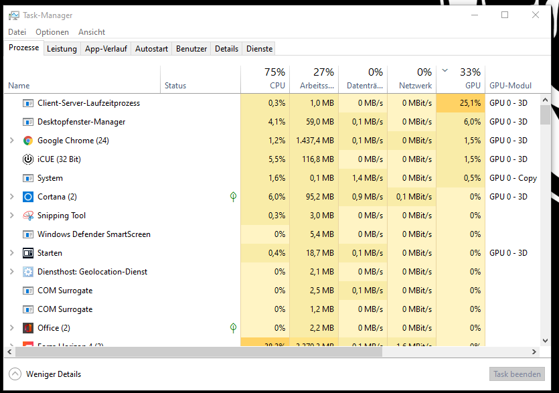This screenshot has height=393, width=559.
Task: Click Cortana's green leaf status icon
Action: (x=233, y=197)
